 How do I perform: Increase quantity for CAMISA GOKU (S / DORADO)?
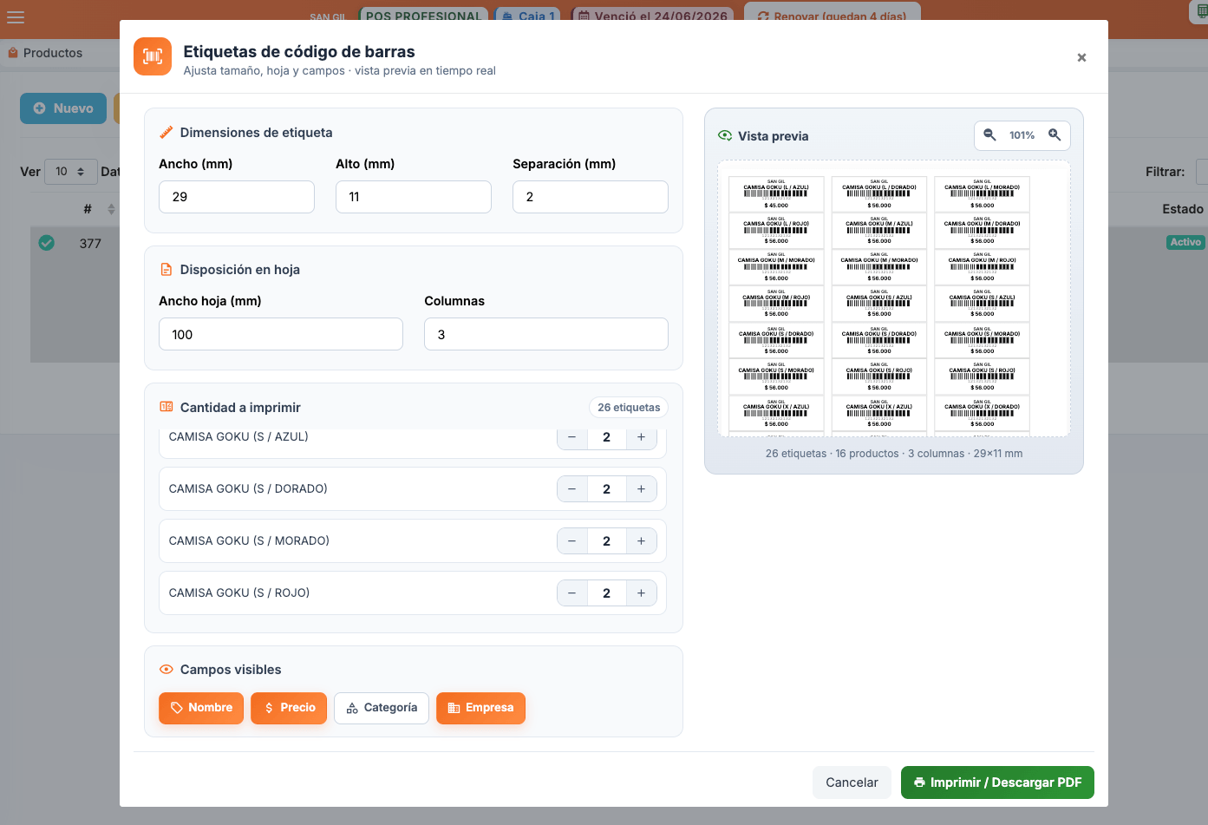[x=641, y=489]
